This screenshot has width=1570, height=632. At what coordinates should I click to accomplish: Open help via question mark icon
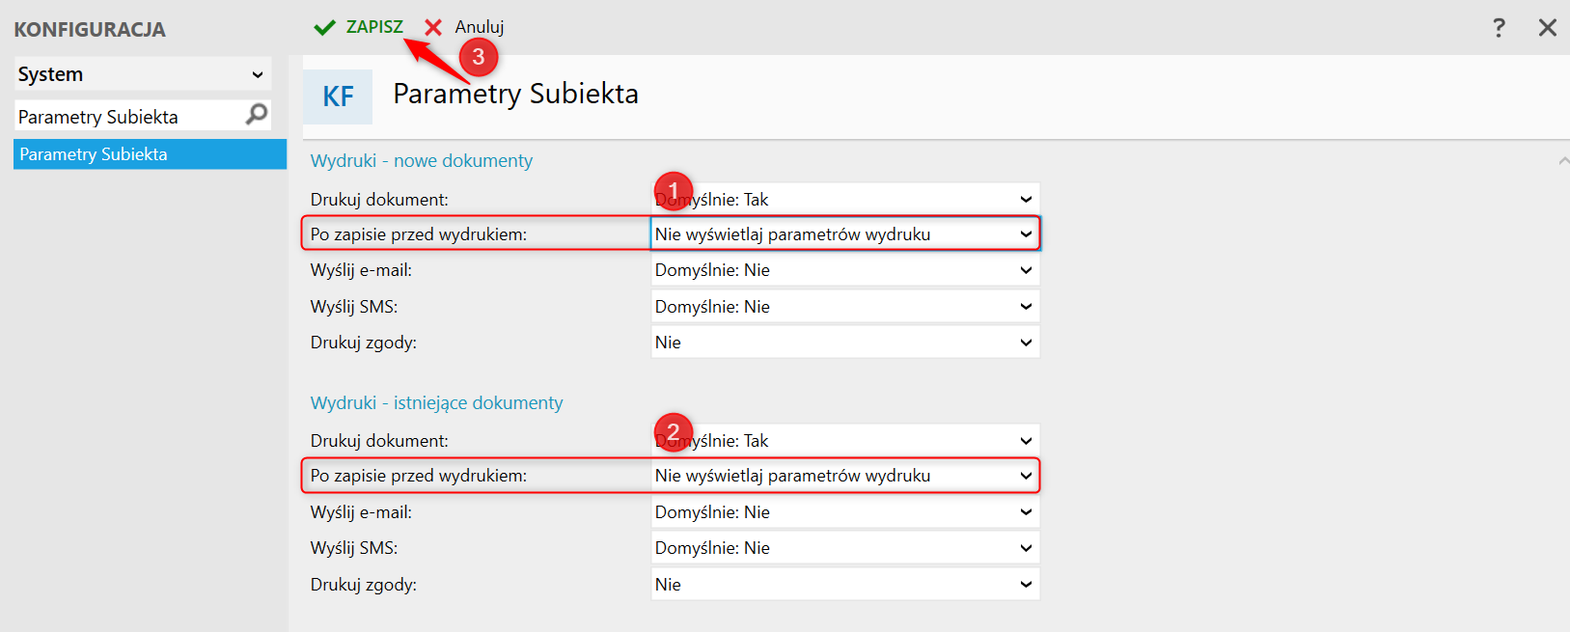pos(1499,27)
